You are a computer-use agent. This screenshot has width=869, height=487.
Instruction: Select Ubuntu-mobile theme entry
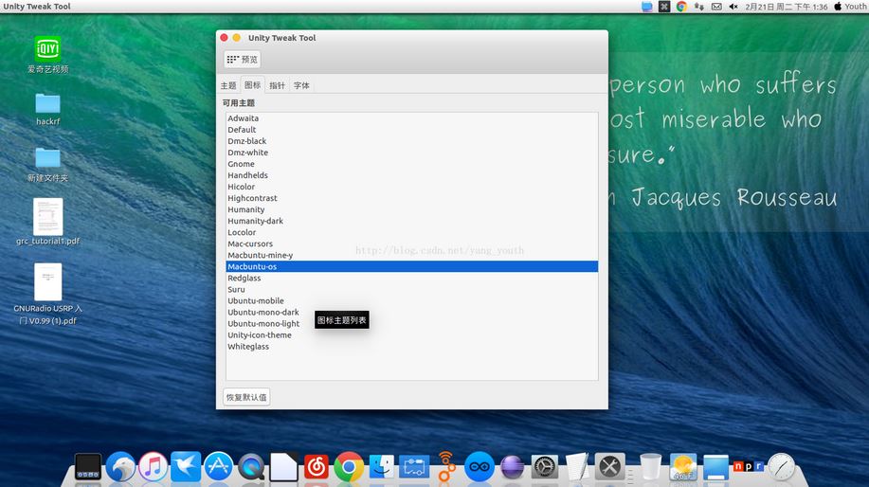412,301
